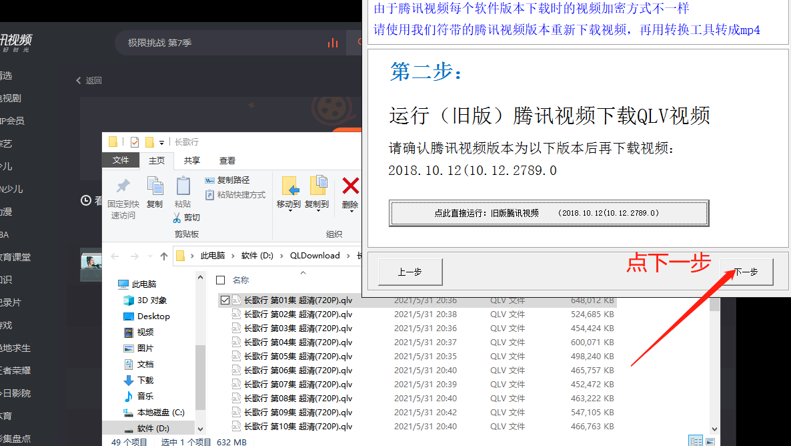Click the Explorer back navigation arrow
791x446 pixels.
(115, 256)
